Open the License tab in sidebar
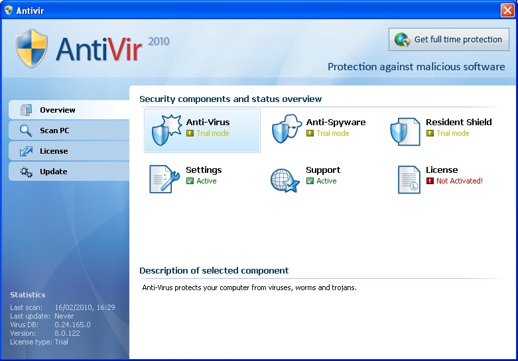This screenshot has width=518, height=361. point(69,151)
